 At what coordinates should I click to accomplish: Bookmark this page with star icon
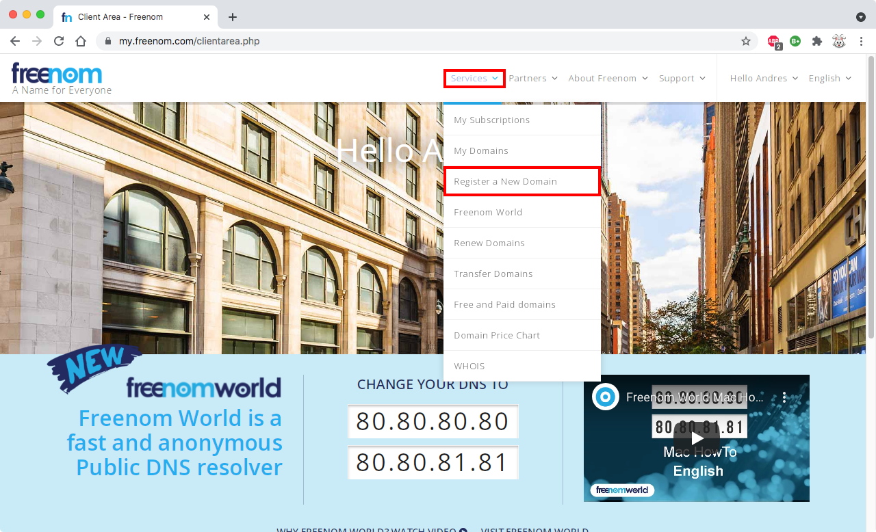[x=746, y=41]
